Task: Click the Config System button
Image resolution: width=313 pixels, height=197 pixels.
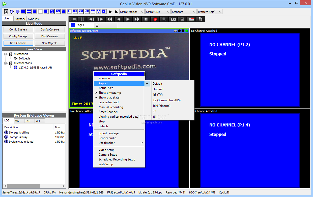Action: click(18, 29)
